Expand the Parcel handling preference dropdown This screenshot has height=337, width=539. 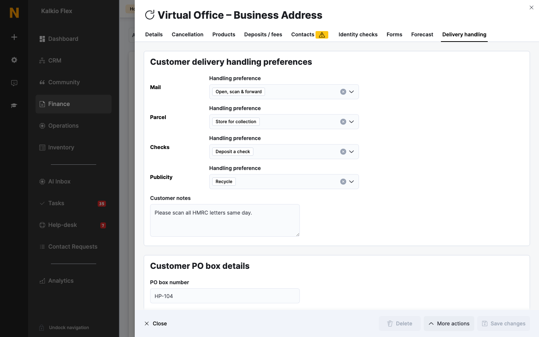point(351,122)
